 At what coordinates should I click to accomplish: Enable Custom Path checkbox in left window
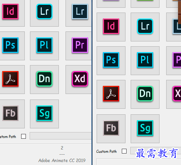coord(23,137)
